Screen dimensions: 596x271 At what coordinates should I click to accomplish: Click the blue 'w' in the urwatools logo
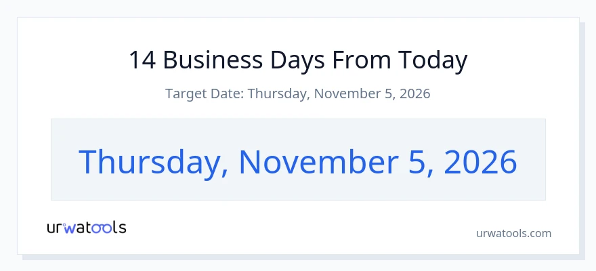click(70, 228)
